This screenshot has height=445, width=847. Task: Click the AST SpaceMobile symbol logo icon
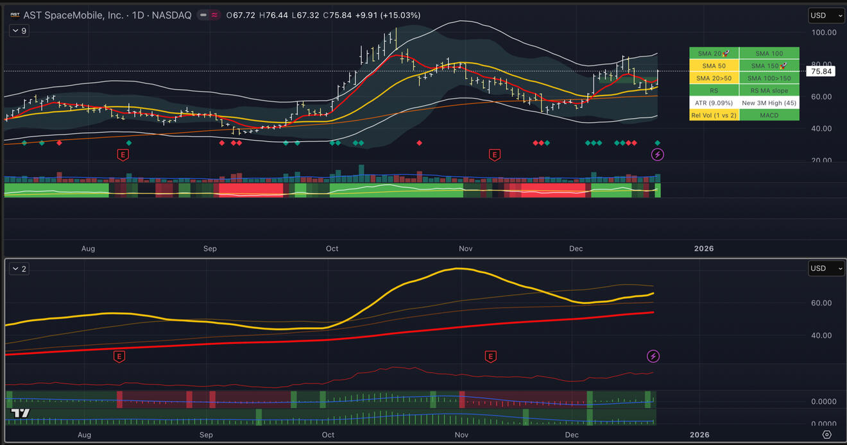click(14, 15)
